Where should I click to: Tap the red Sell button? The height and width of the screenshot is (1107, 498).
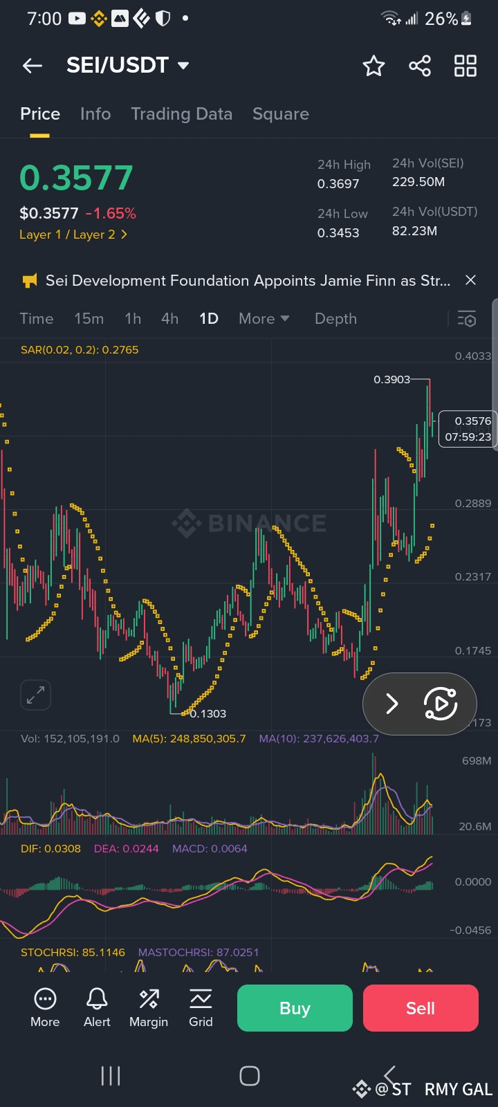(421, 1008)
